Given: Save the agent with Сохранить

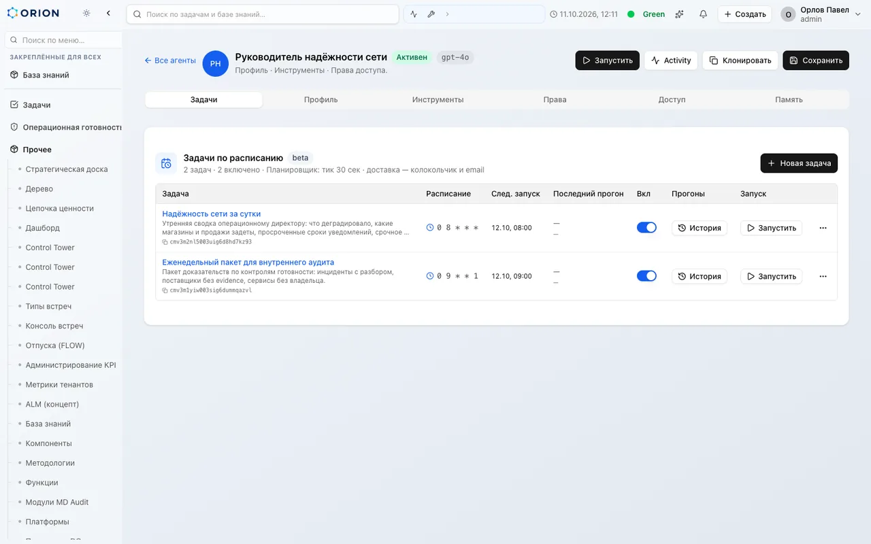Looking at the screenshot, I should [816, 61].
